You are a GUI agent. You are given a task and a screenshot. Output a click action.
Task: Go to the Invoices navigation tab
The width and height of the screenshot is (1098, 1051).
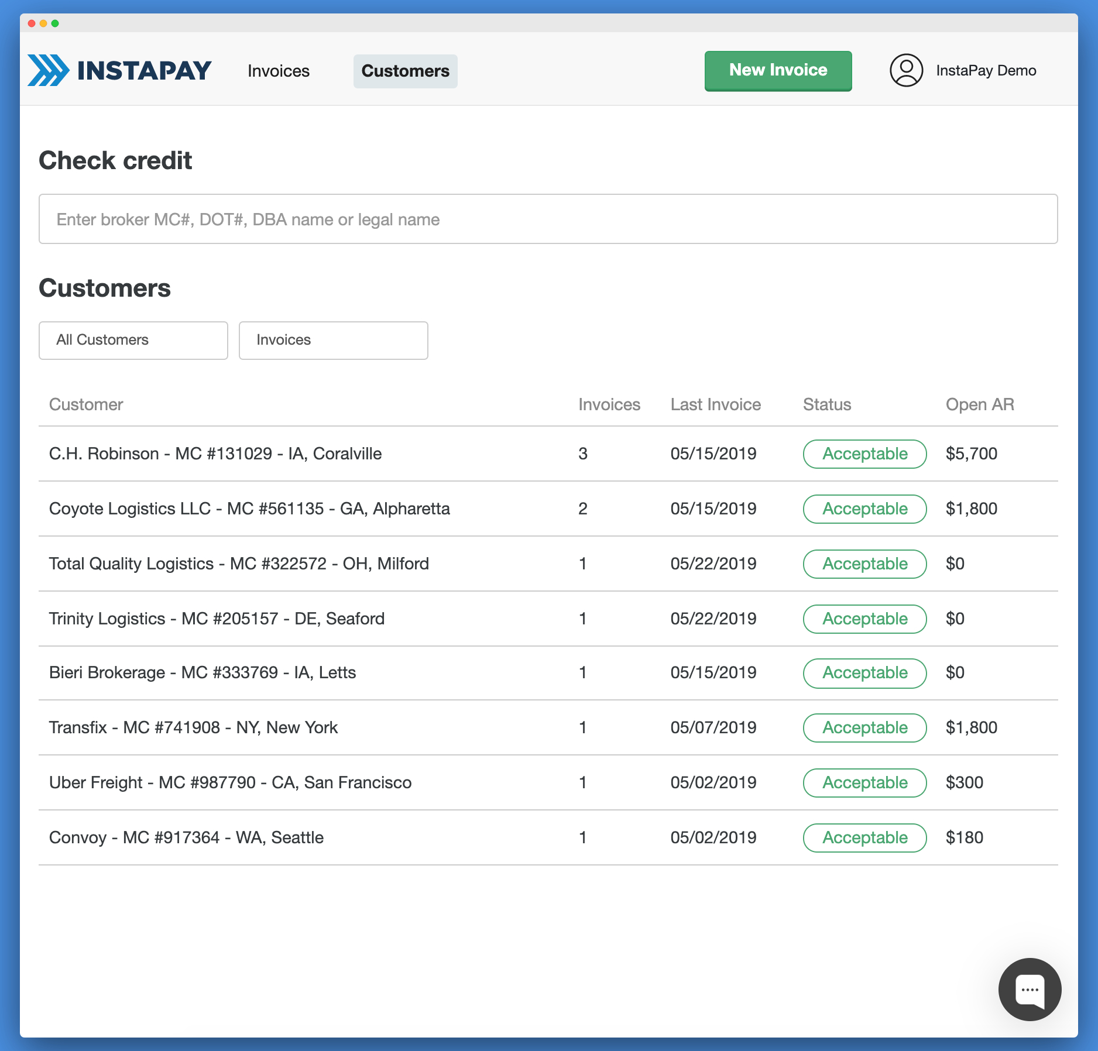pos(279,71)
